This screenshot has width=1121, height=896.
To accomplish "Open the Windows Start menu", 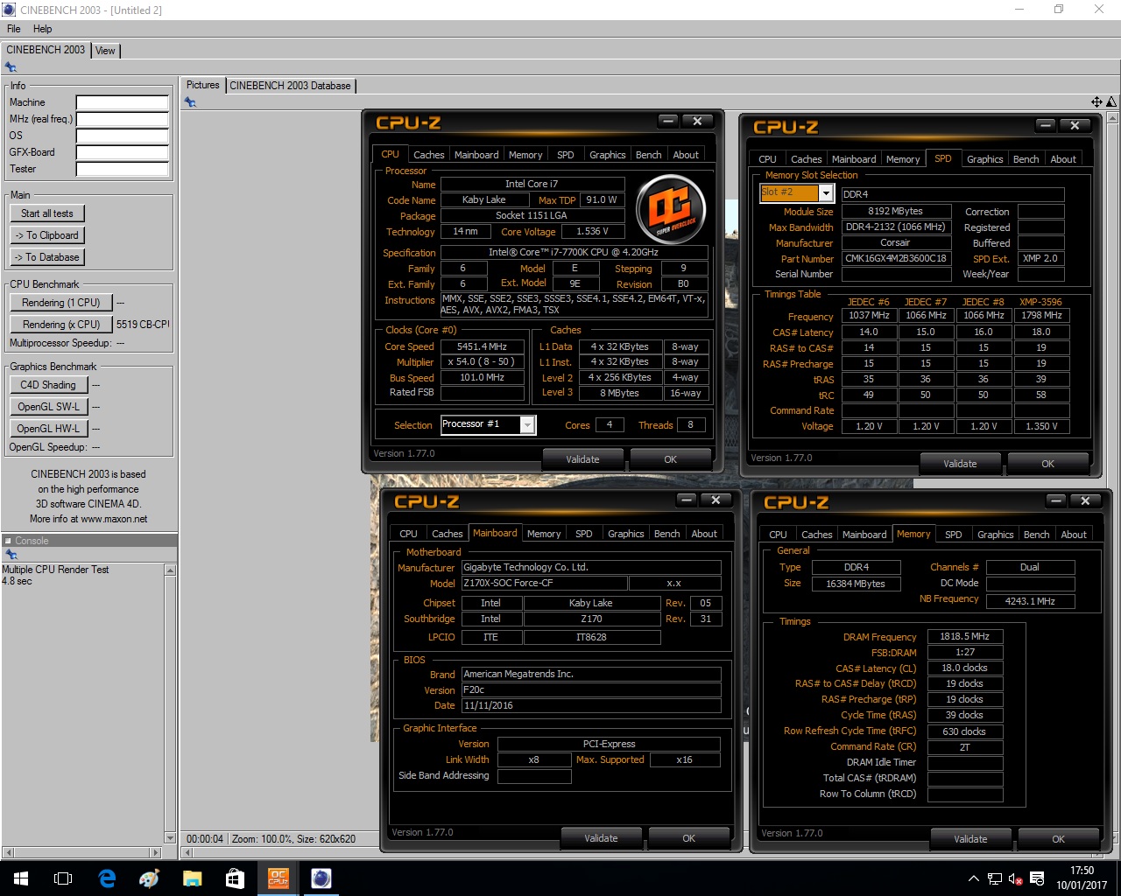I will (21, 878).
